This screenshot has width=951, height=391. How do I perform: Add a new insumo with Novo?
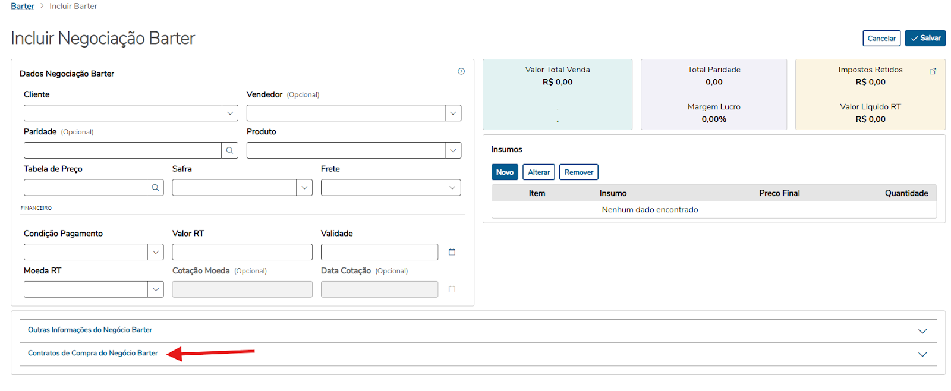[505, 172]
